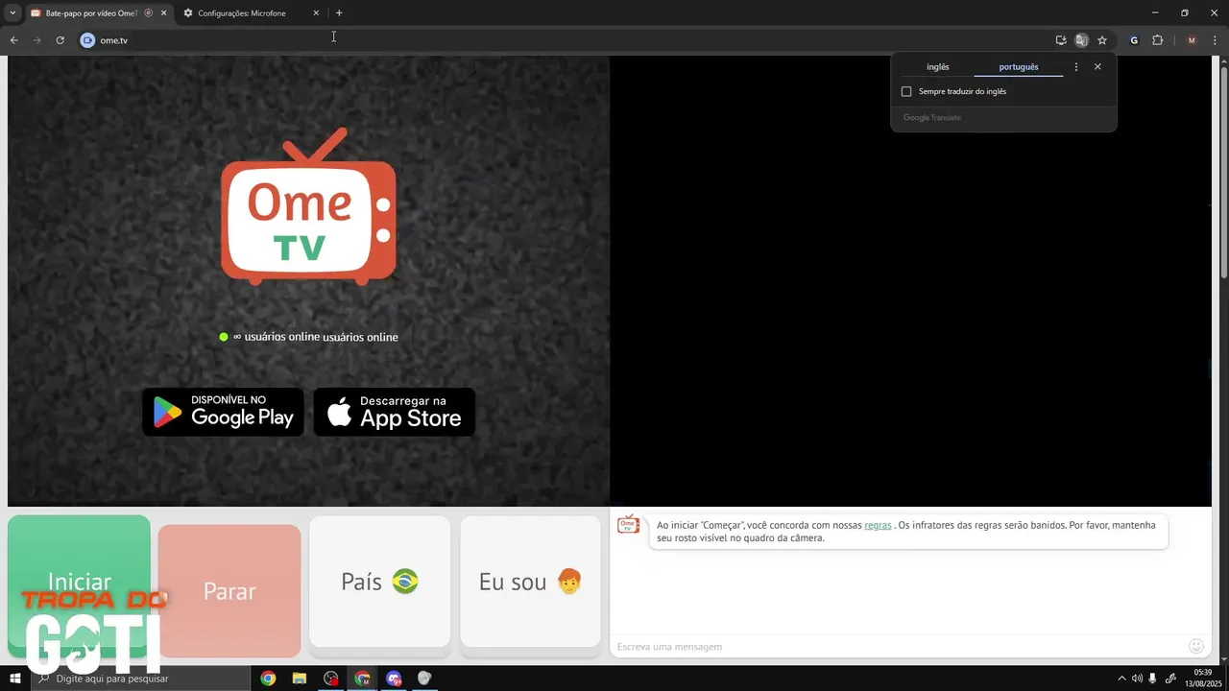Reload the ome.tv page
Screen dimensions: 1229x691
coord(60,40)
